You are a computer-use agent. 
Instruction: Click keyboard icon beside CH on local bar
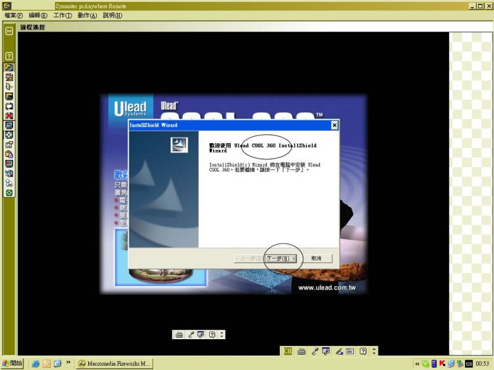tap(301, 351)
